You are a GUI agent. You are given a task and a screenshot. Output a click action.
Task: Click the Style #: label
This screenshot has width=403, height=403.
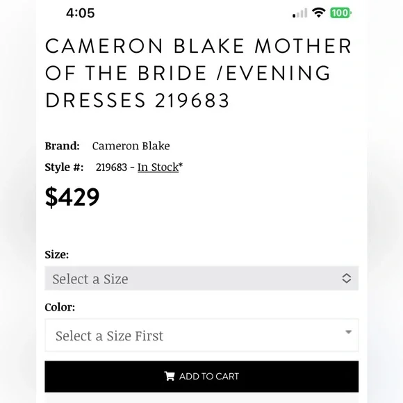click(x=64, y=167)
